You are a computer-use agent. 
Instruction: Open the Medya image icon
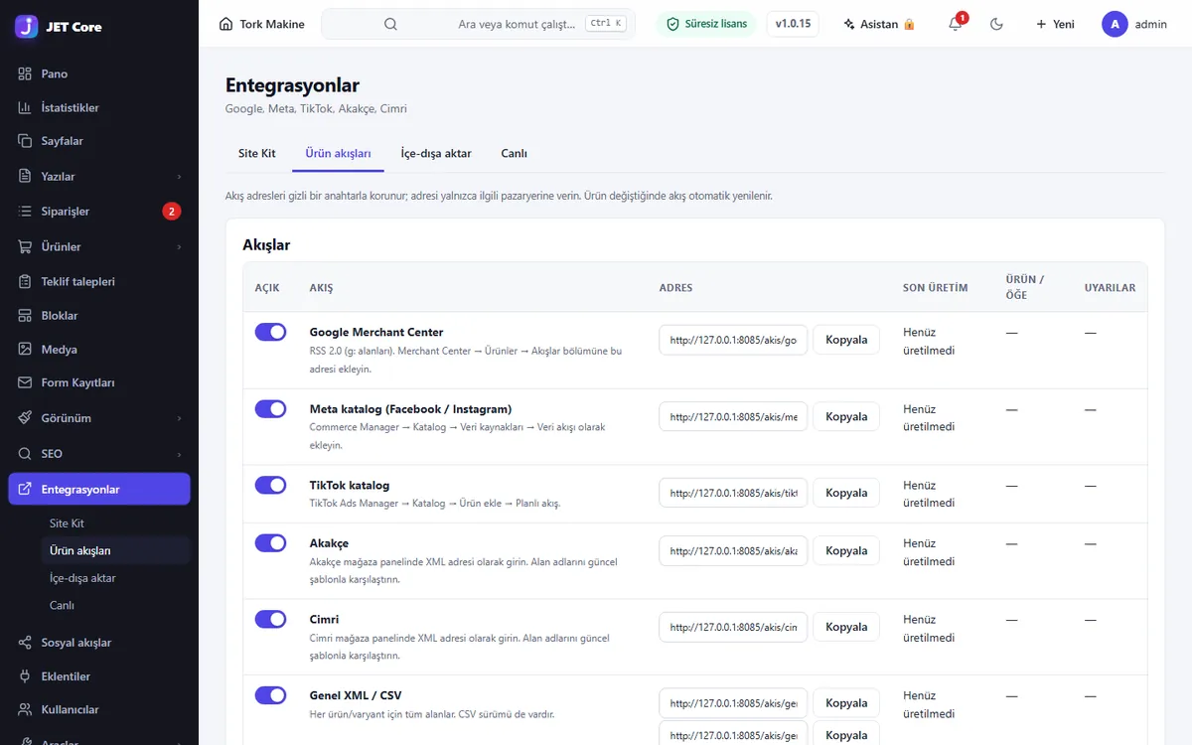point(25,349)
